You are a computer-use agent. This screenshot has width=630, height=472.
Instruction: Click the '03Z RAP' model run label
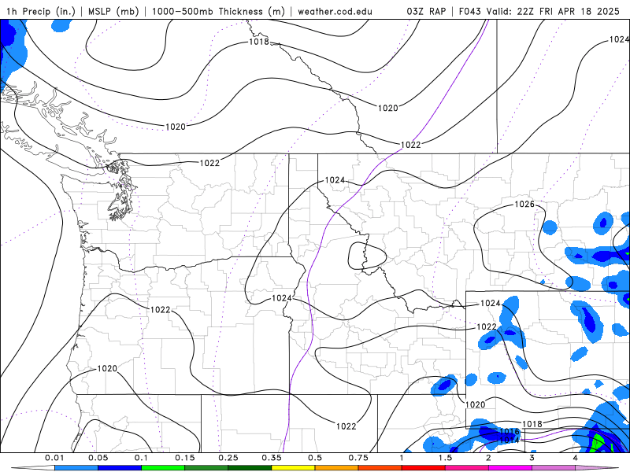point(426,11)
